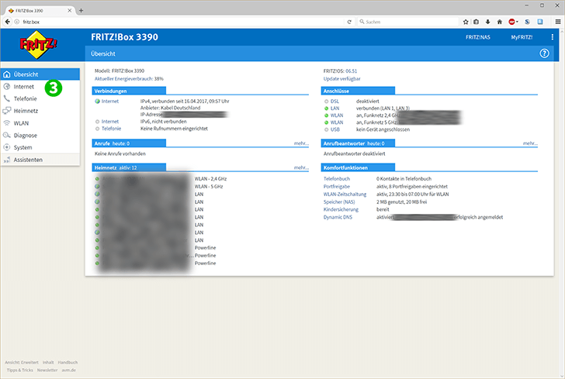Open Internet menu in sidebar
This screenshot has width=565, height=379.
pyautogui.click(x=23, y=86)
